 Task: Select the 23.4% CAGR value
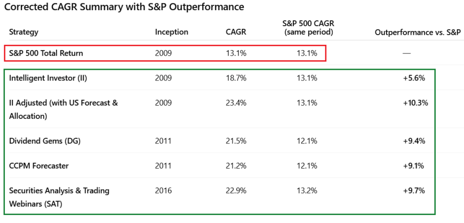pos(236,102)
